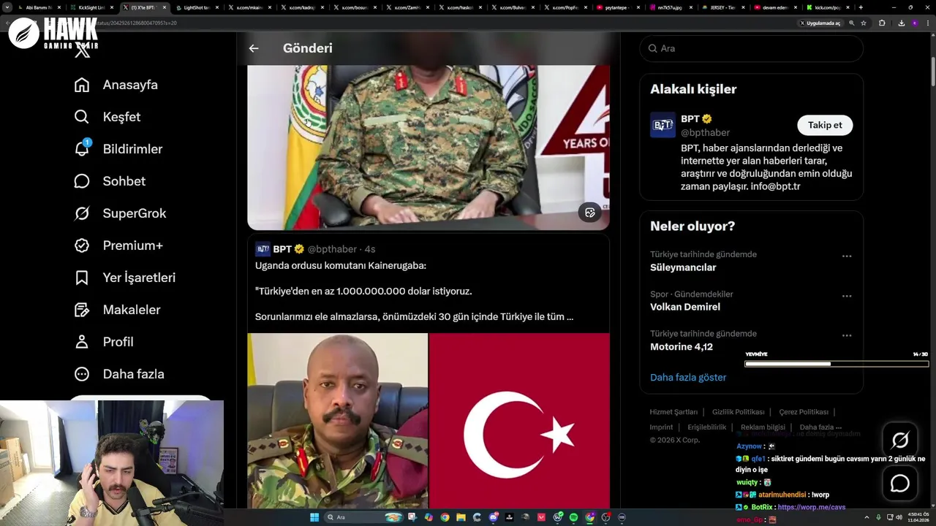Open the Imprint footer link
The image size is (936, 526).
click(661, 427)
